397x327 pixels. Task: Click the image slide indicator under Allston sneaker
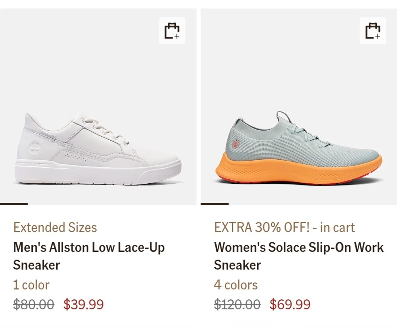tap(14, 204)
